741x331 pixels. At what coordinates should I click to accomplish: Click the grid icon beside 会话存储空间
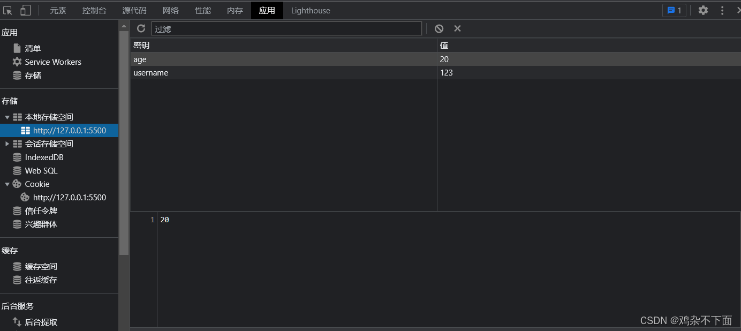pos(17,144)
